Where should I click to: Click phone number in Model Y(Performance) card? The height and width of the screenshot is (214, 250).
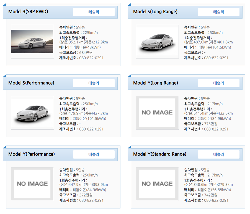pyautogui.click(x=91, y=200)
